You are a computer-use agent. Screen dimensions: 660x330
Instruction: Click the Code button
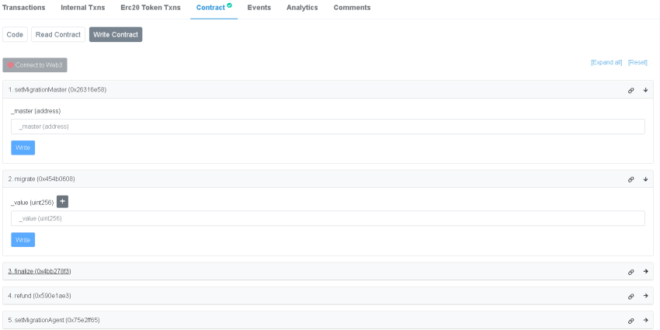pos(15,34)
